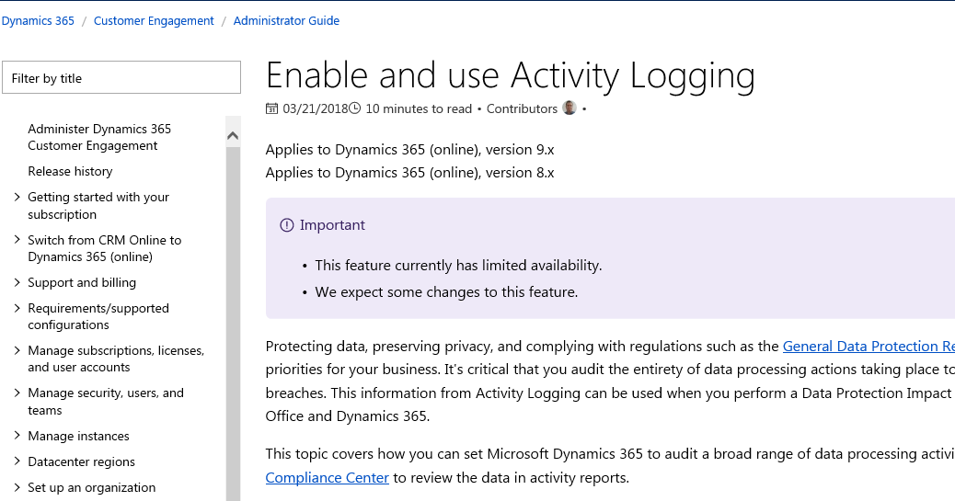955x501 pixels.
Task: Open the Release history topic
Action: point(70,171)
